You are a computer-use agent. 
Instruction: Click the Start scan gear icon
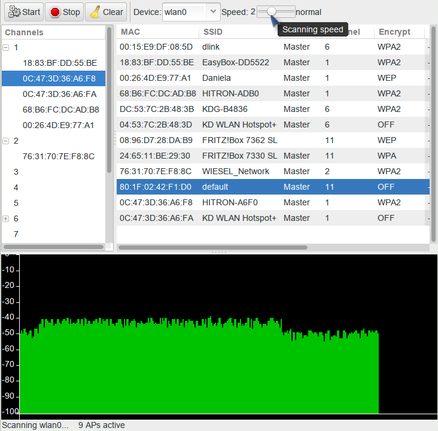pos(14,12)
